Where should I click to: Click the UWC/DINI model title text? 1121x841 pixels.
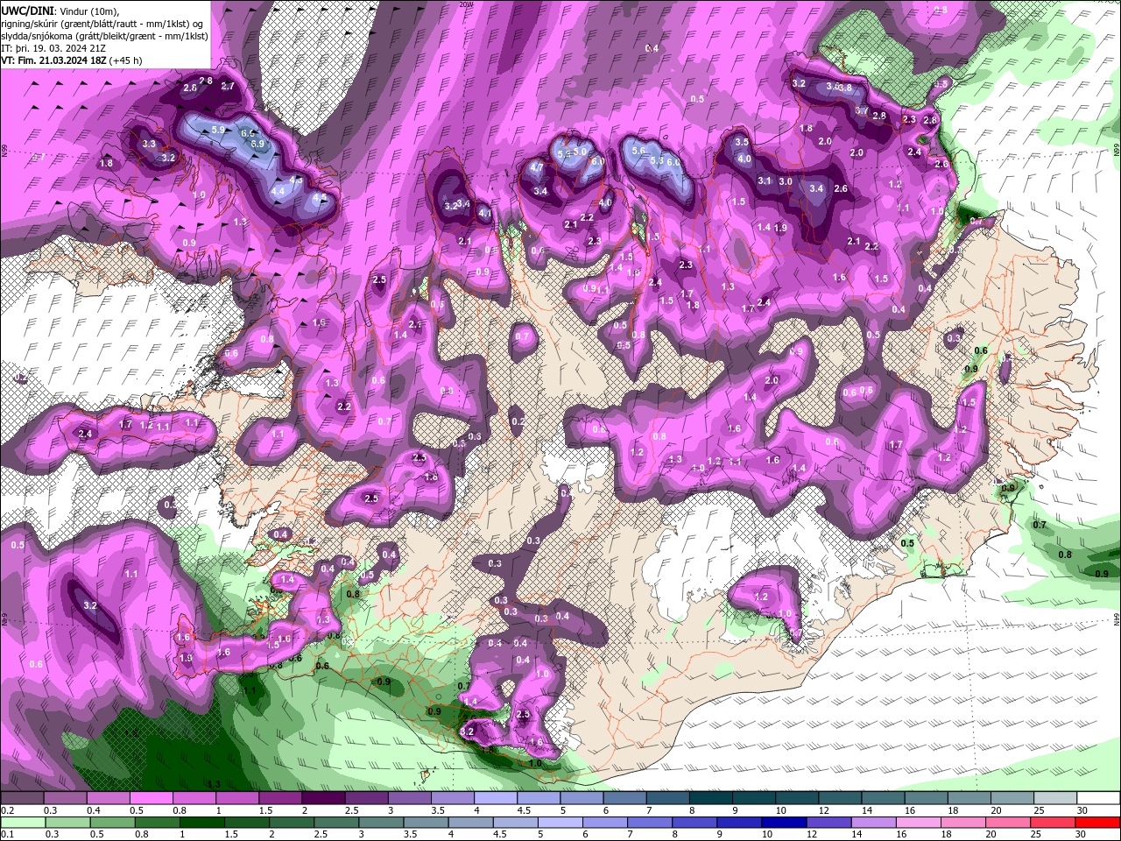pyautogui.click(x=27, y=11)
